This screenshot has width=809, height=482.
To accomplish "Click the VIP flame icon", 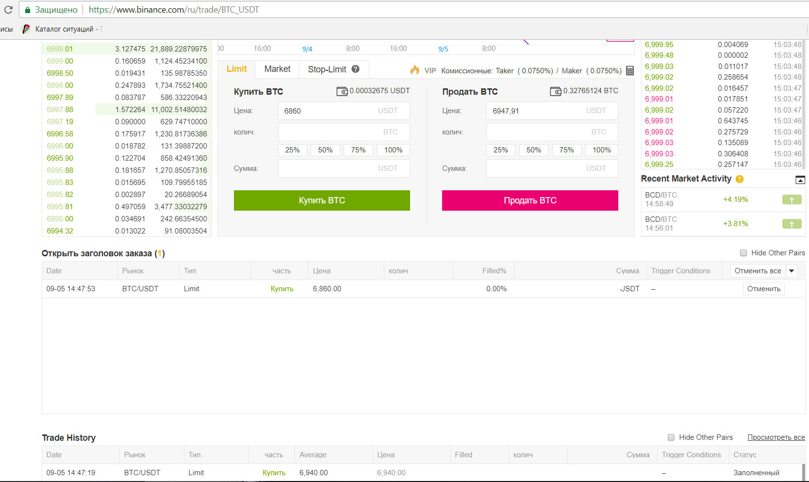I will pyautogui.click(x=414, y=70).
